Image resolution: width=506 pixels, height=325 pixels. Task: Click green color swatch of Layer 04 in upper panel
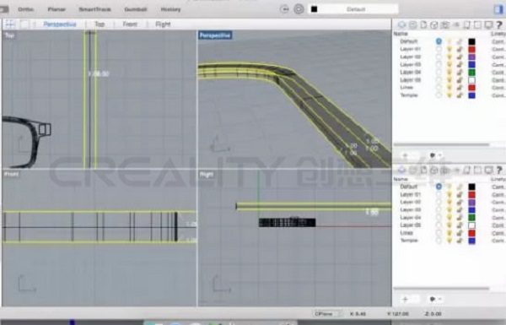click(471, 73)
